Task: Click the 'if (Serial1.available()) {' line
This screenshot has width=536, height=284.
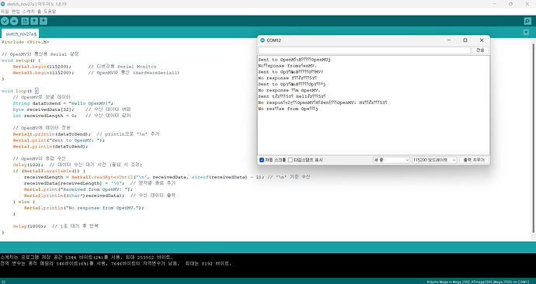Action: 49,171
